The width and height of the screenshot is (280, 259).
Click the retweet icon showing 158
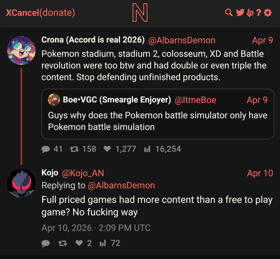coord(74,149)
